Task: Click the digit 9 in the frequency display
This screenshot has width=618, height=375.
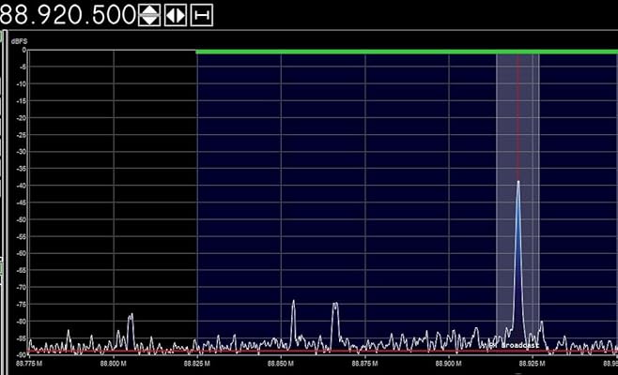Action: 46,15
